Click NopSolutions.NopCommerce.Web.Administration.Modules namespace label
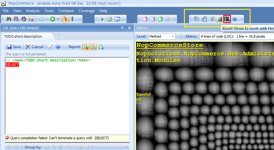274x150 pixels. coord(205,57)
